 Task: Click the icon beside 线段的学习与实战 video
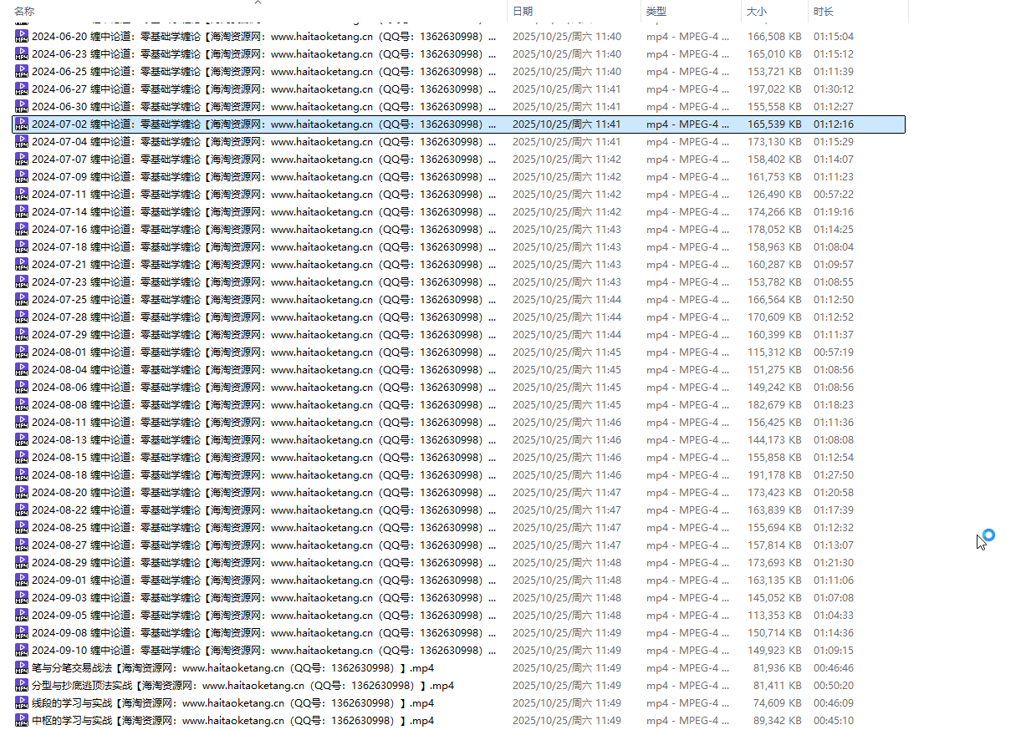click(x=22, y=703)
